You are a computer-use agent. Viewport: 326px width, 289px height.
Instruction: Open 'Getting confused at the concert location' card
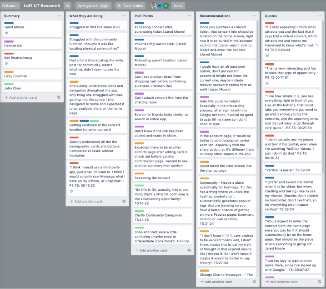[97, 126]
